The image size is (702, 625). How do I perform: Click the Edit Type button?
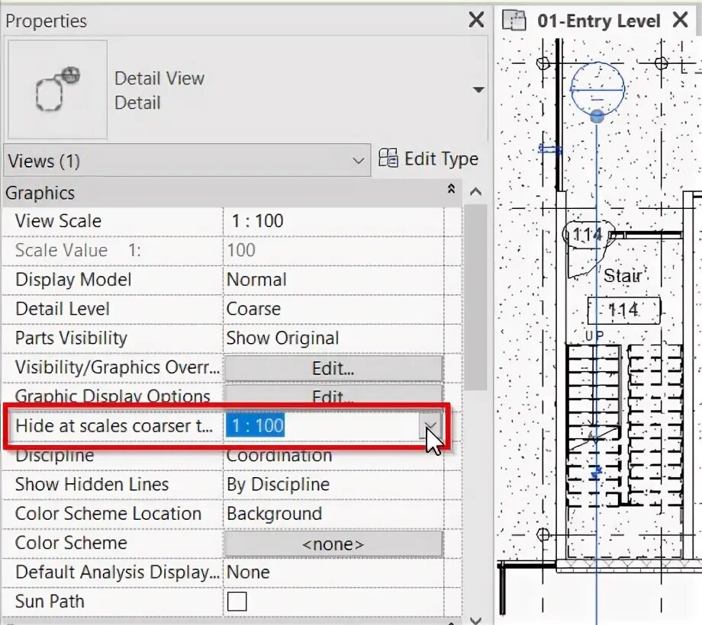pyautogui.click(x=429, y=159)
